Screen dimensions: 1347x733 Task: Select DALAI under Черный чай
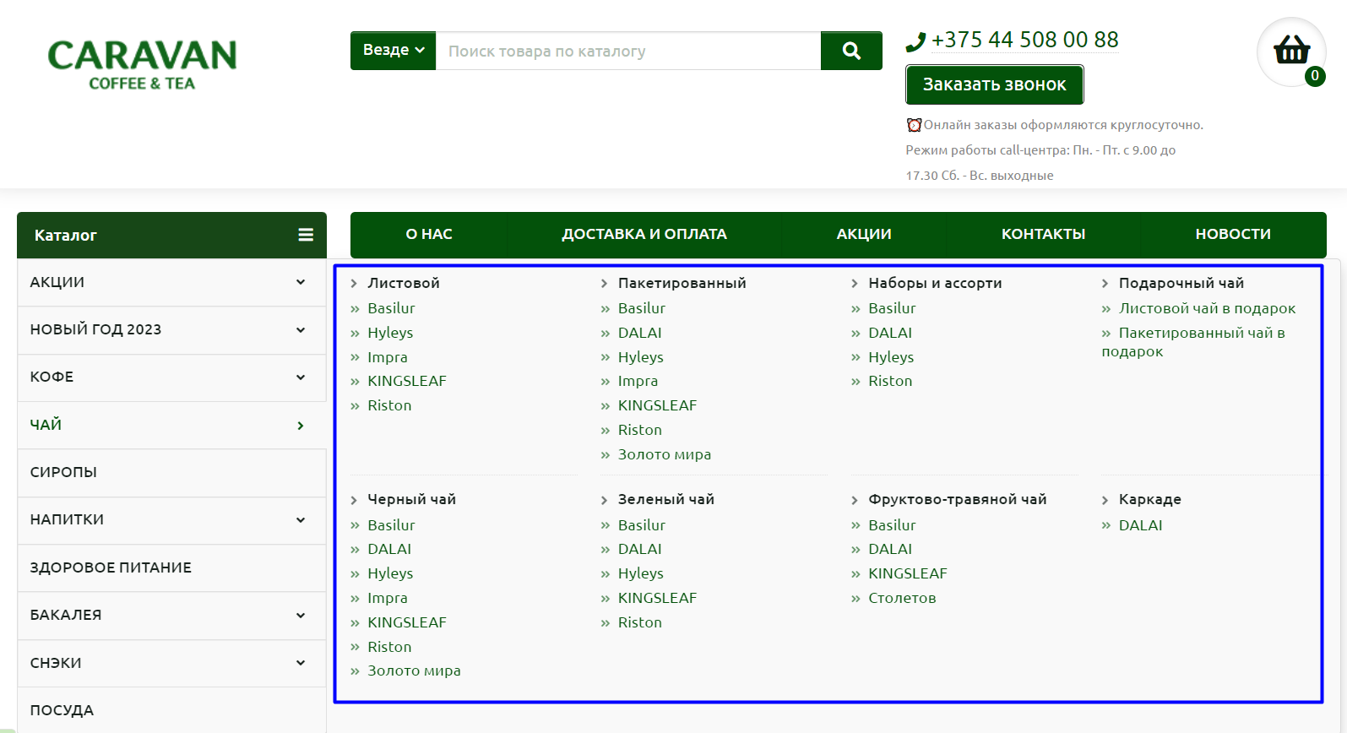click(389, 549)
